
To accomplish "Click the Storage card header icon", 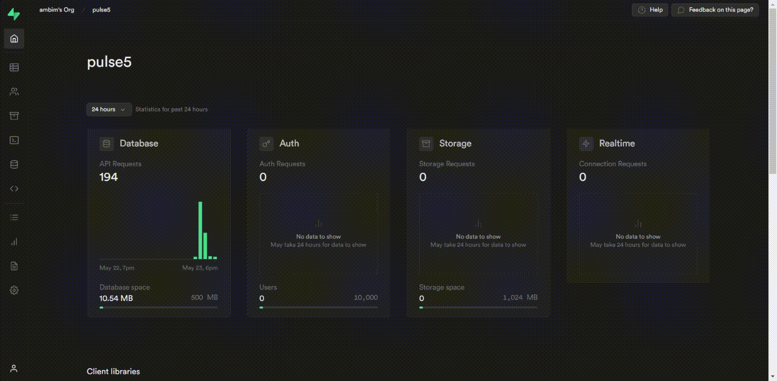I will 426,143.
